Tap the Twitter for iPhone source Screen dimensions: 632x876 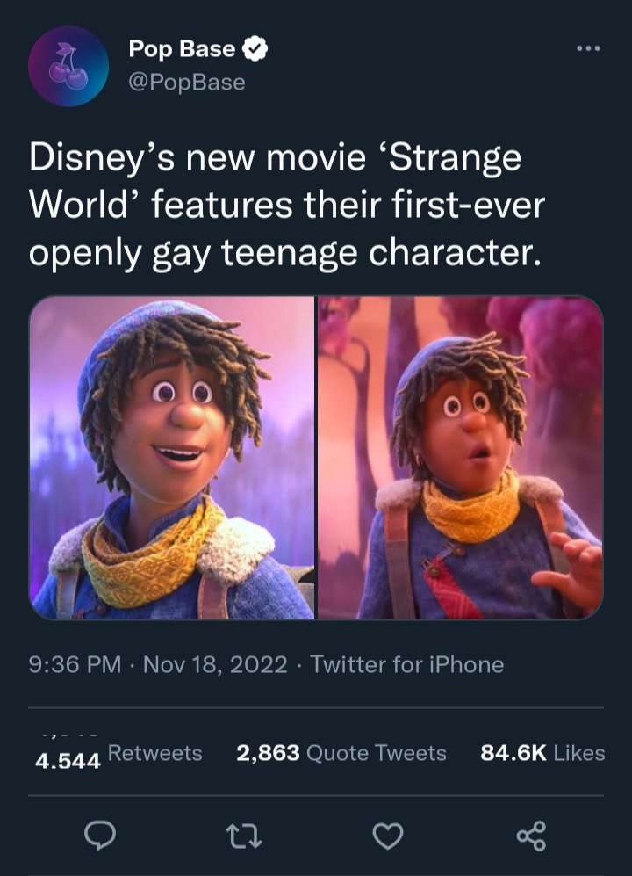pyautogui.click(x=407, y=665)
